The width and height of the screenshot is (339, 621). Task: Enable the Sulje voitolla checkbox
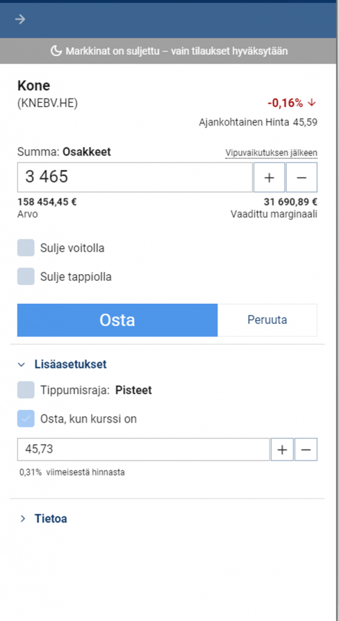pyautogui.click(x=25, y=248)
